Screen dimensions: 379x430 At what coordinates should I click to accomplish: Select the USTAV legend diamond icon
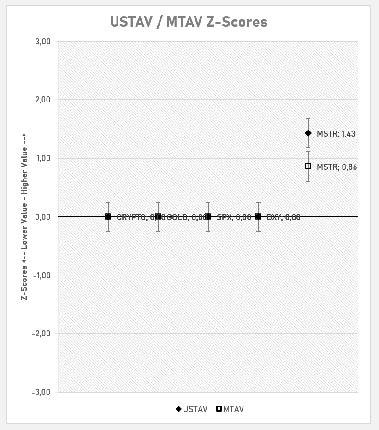coord(178,409)
